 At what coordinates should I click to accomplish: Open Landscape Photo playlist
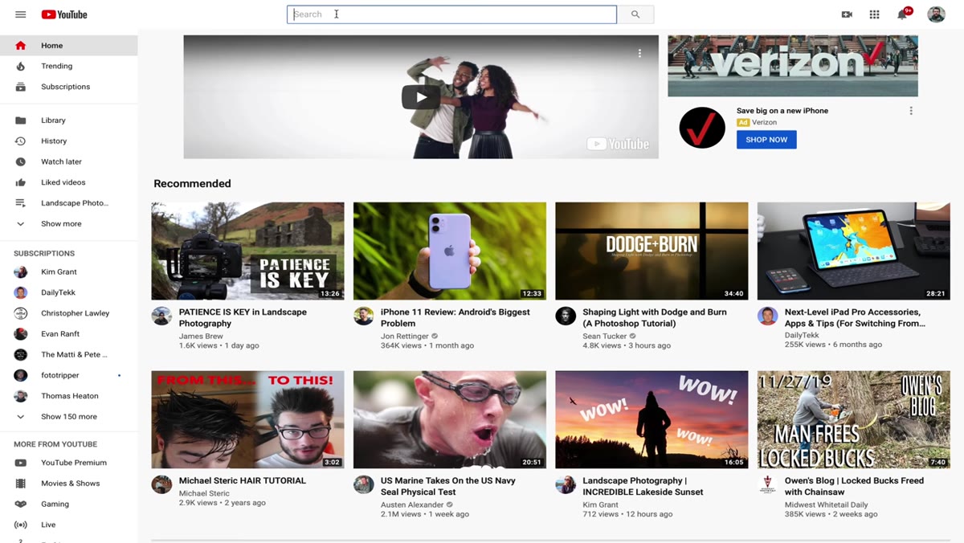pyautogui.click(x=69, y=203)
